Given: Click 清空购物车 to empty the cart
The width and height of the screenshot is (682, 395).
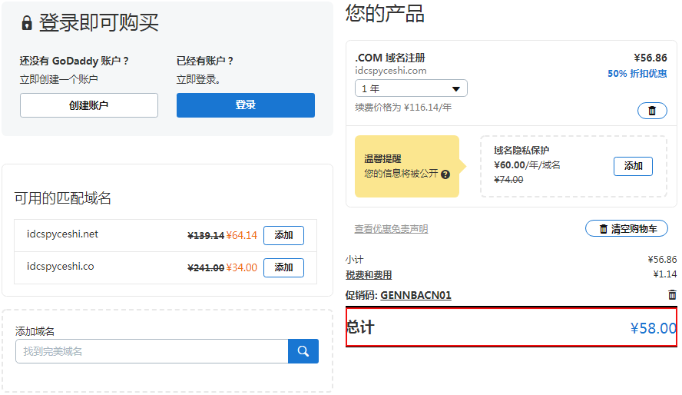Looking at the screenshot, I should (627, 228).
